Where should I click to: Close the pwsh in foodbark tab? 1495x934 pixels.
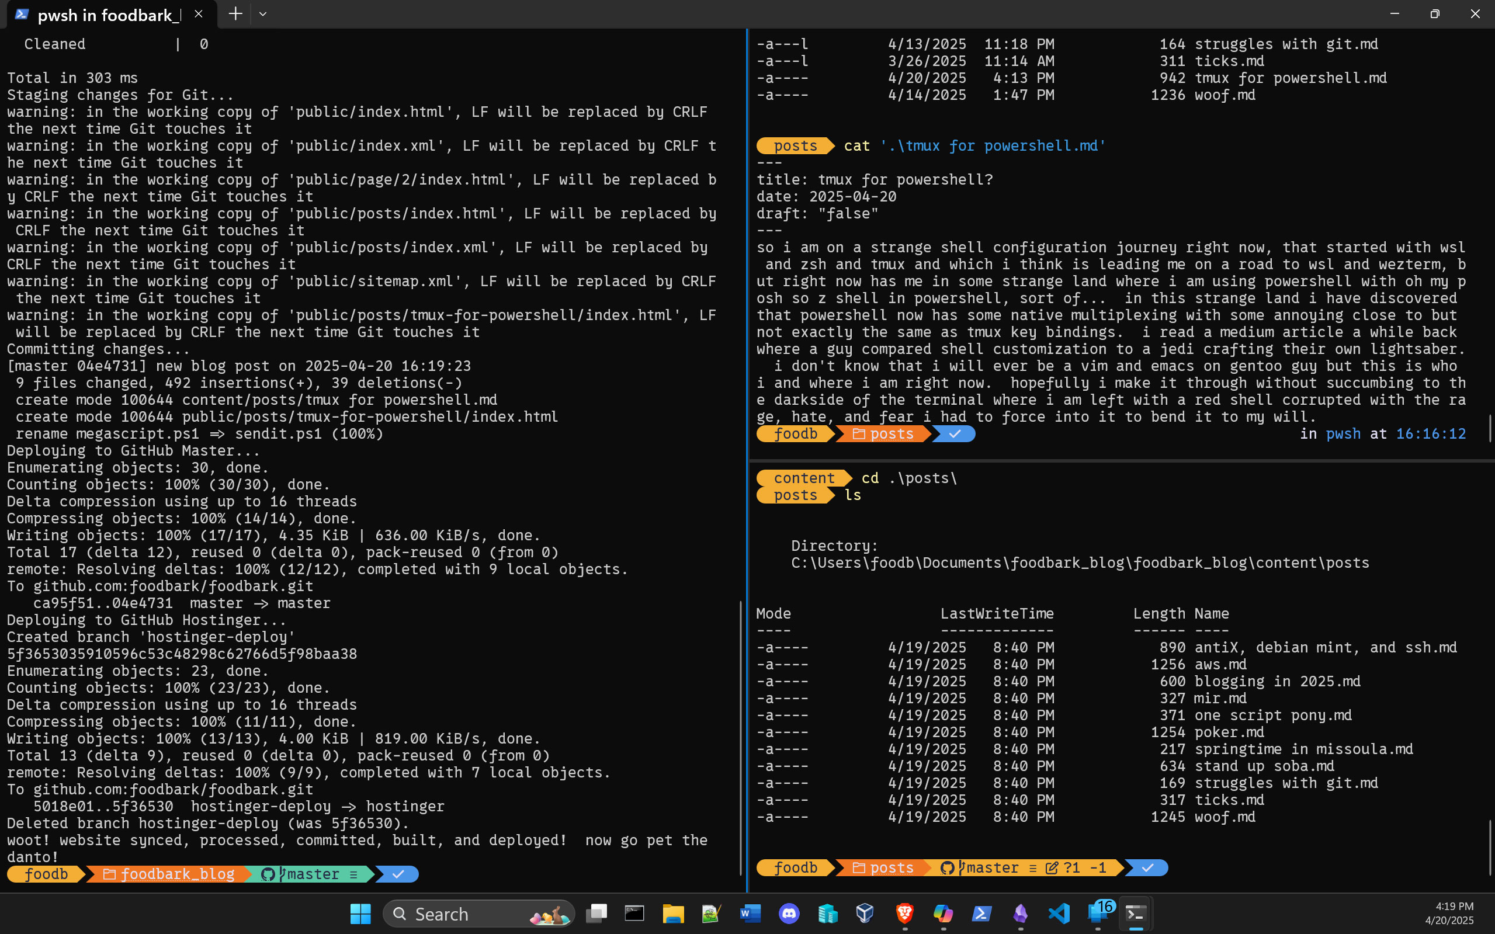tap(198, 13)
